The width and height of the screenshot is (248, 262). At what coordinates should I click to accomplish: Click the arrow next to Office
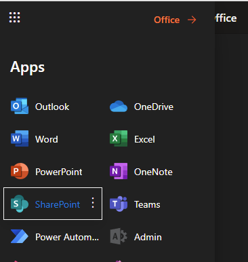click(192, 20)
